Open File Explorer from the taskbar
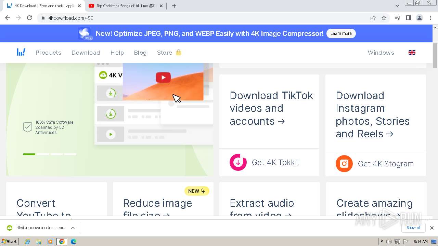 coord(39,242)
